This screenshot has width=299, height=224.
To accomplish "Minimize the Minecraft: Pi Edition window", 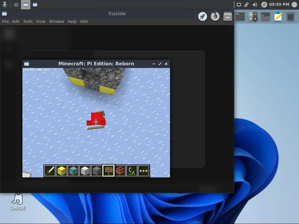I will click(154, 64).
